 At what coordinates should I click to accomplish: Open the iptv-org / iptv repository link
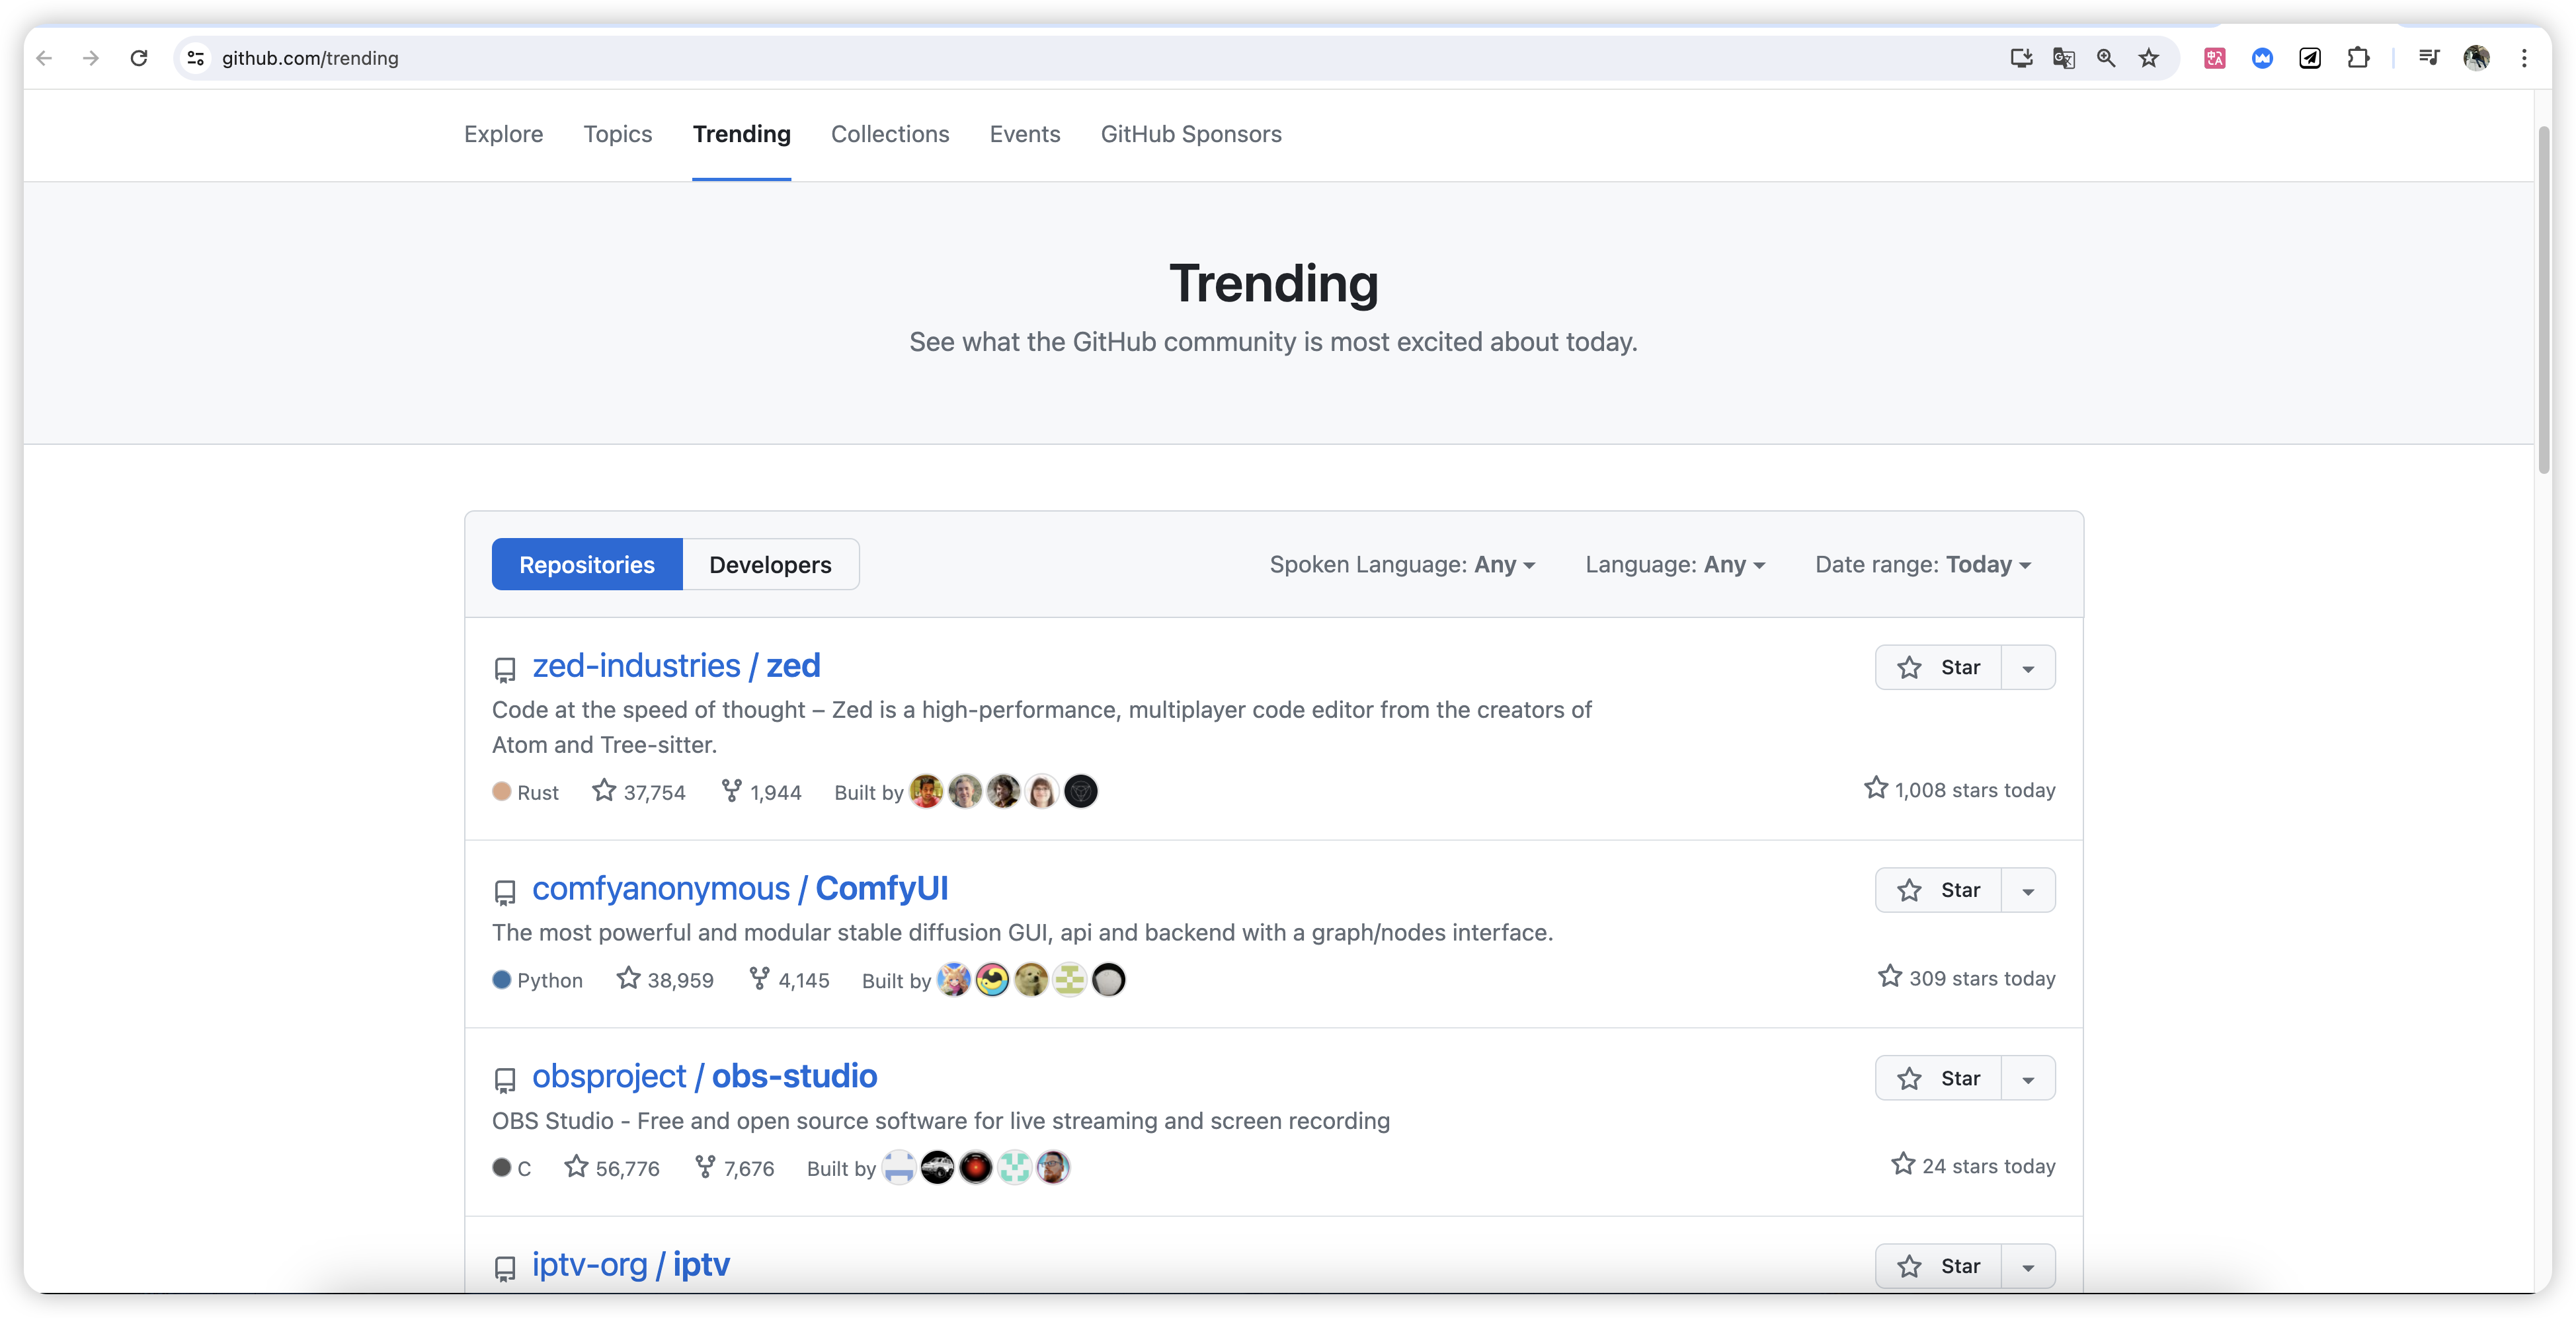pos(631,1264)
